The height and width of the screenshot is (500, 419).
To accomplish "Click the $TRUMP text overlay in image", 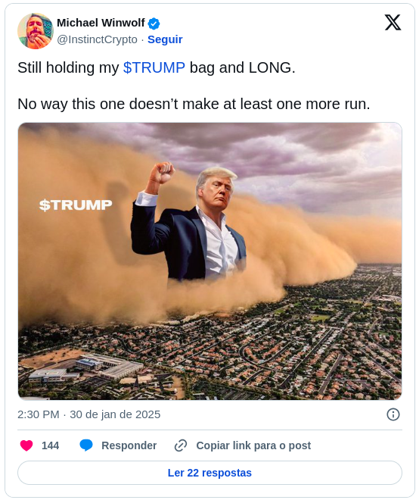I will (76, 205).
